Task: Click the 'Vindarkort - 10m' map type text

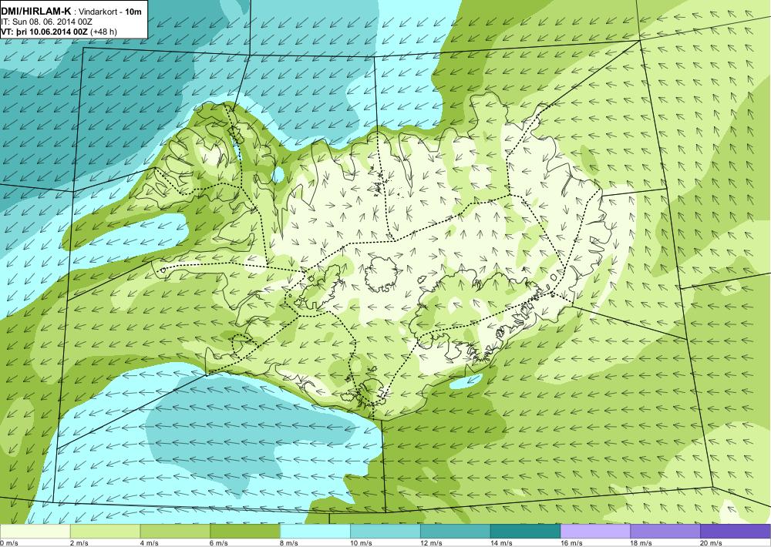Action: coord(110,12)
